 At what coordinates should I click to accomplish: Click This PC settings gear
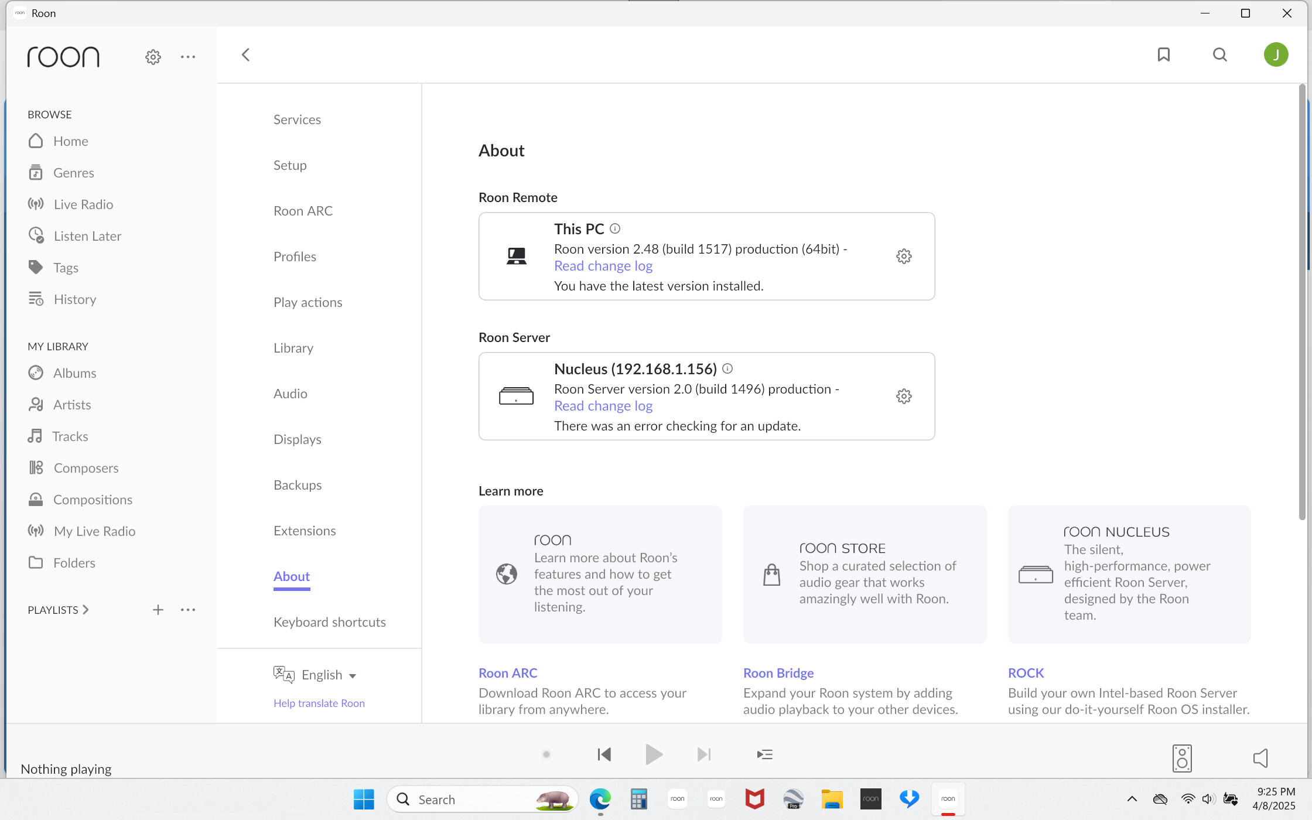[x=904, y=256]
